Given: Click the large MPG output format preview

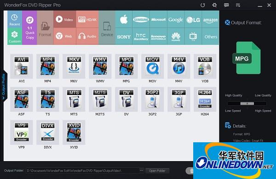Looking at the screenshot, I should (x=247, y=58).
